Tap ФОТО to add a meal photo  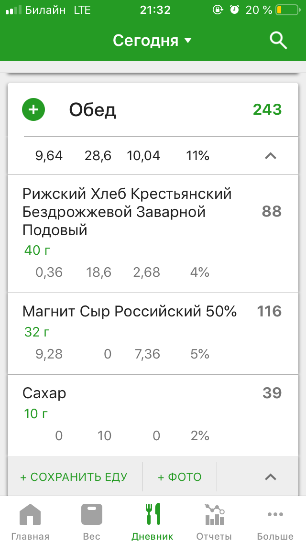click(179, 477)
